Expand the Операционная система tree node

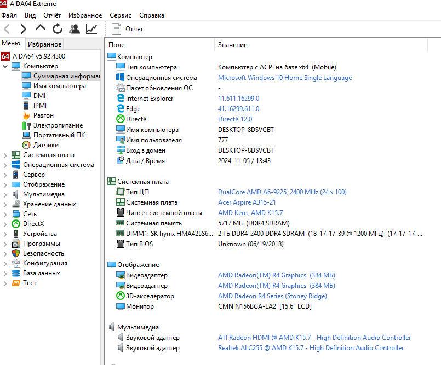tap(5, 165)
